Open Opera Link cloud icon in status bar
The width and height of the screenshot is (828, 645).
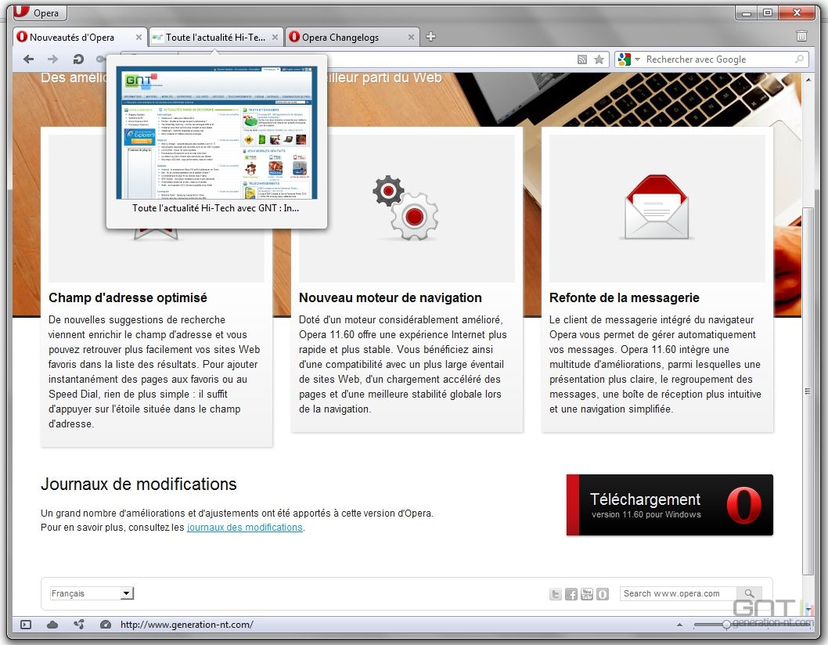coord(52,625)
